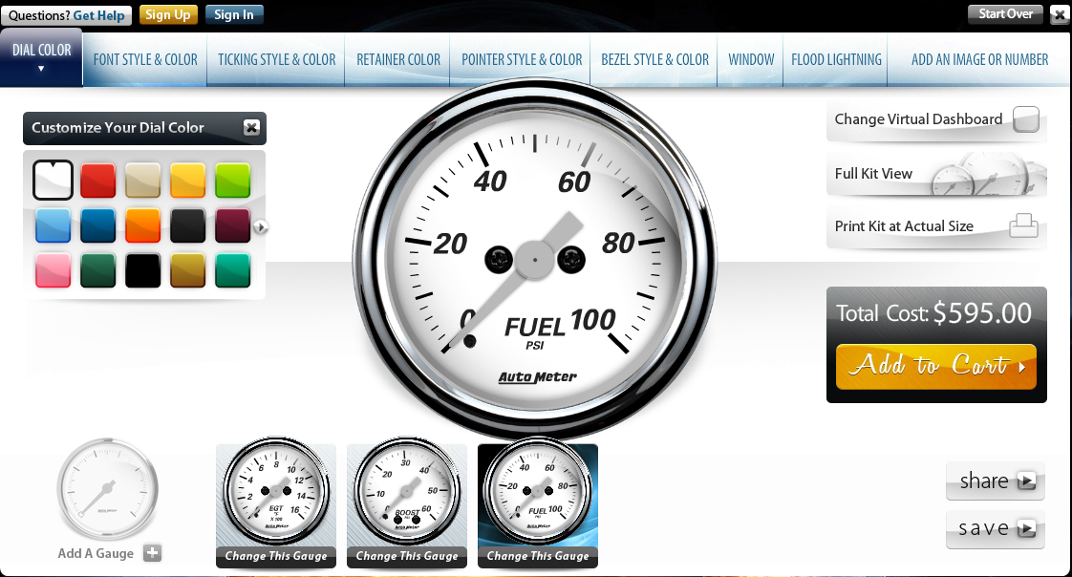The image size is (1072, 577).
Task: Click the blank Add A Gauge dial
Action: (107, 489)
